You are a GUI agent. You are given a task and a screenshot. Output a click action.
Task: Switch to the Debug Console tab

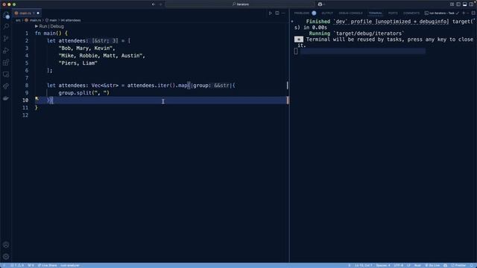(x=350, y=13)
